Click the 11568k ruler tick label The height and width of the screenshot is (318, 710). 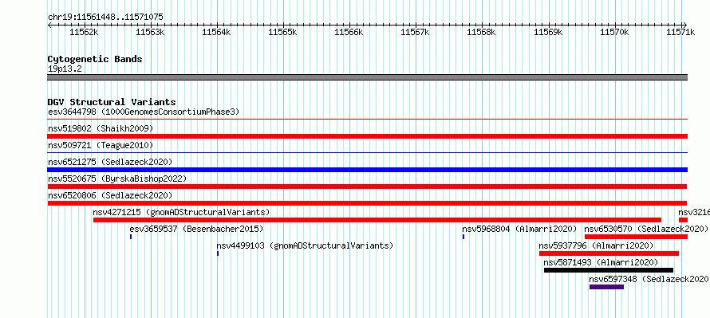482,32
